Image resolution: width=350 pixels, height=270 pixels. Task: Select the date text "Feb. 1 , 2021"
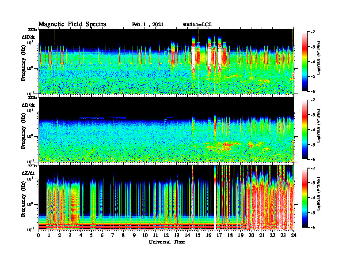click(148, 24)
